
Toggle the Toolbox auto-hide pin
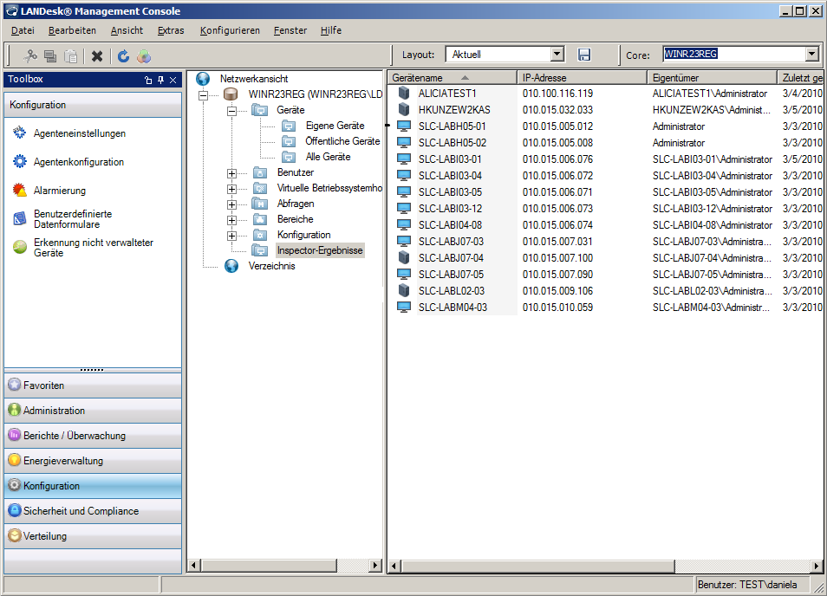pos(161,80)
